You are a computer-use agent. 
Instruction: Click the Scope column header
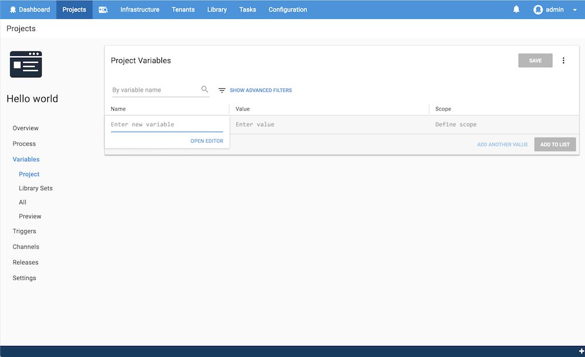(443, 109)
